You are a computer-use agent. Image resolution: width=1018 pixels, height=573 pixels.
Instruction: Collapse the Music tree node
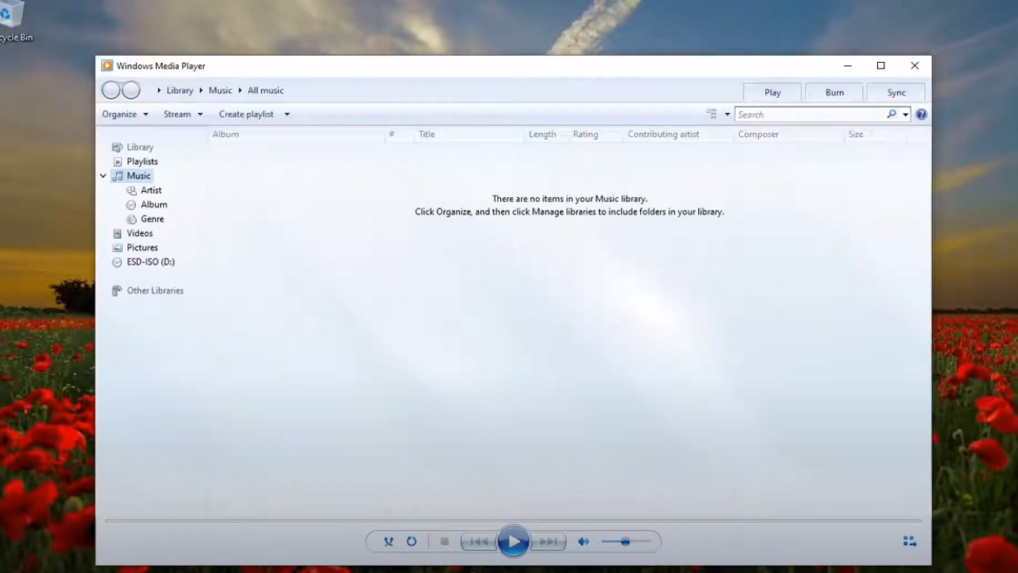(x=103, y=176)
